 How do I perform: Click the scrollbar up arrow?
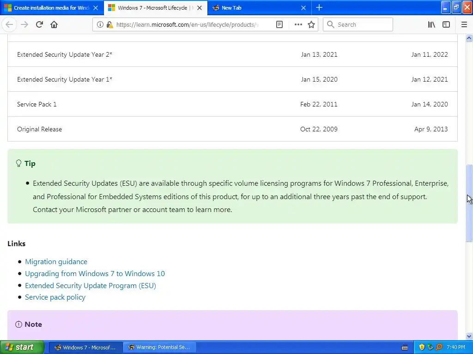tap(469, 38)
